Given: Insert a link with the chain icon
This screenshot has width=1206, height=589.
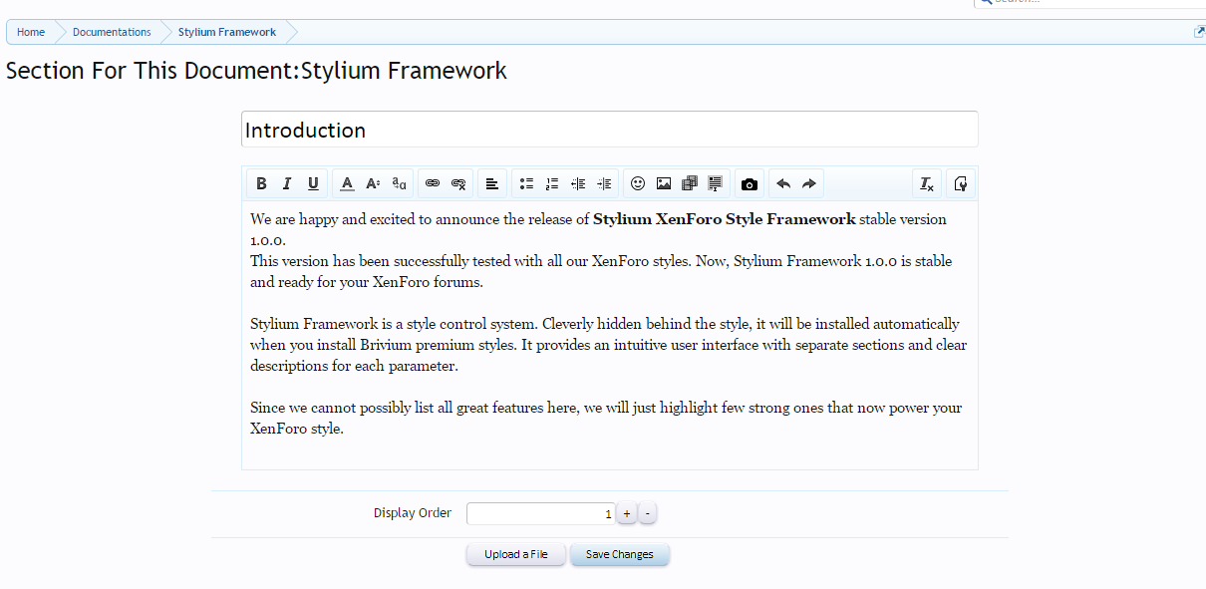Looking at the screenshot, I should 433,183.
